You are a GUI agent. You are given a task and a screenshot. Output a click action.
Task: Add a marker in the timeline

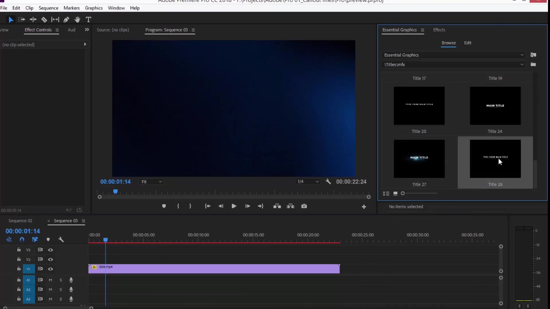(x=48, y=239)
